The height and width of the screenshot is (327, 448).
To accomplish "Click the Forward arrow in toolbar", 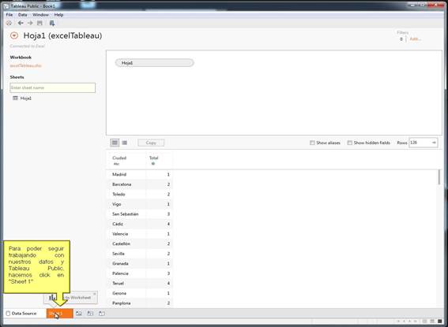I will coord(30,23).
